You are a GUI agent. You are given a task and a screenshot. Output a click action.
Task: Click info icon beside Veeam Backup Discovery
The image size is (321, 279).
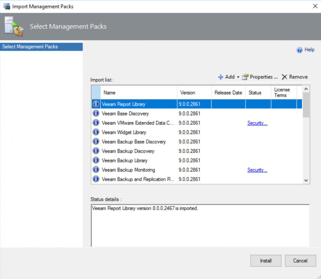click(x=96, y=151)
